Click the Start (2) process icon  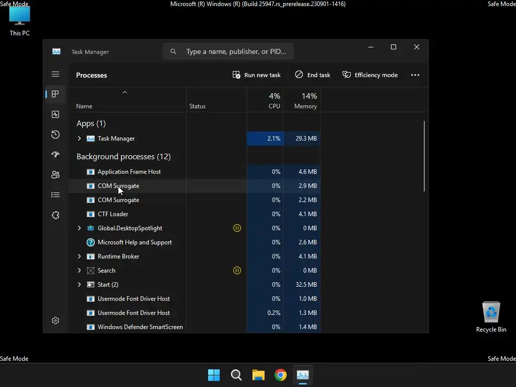(91, 285)
